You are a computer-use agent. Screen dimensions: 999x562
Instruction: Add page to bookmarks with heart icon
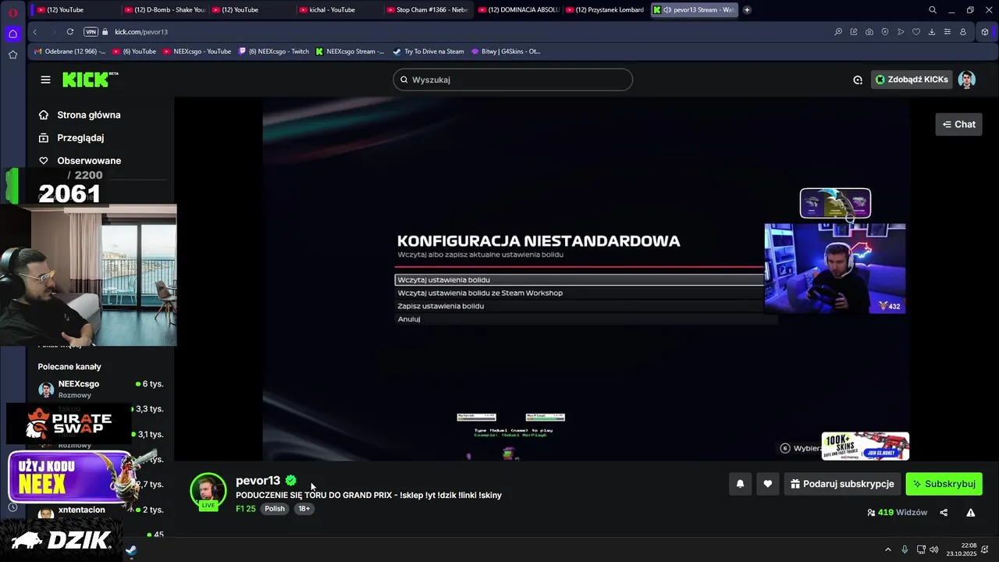[916, 32]
